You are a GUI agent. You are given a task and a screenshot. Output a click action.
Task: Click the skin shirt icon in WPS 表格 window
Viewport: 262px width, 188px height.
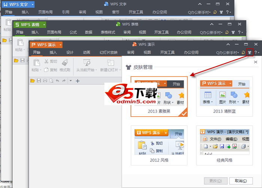(x=233, y=33)
